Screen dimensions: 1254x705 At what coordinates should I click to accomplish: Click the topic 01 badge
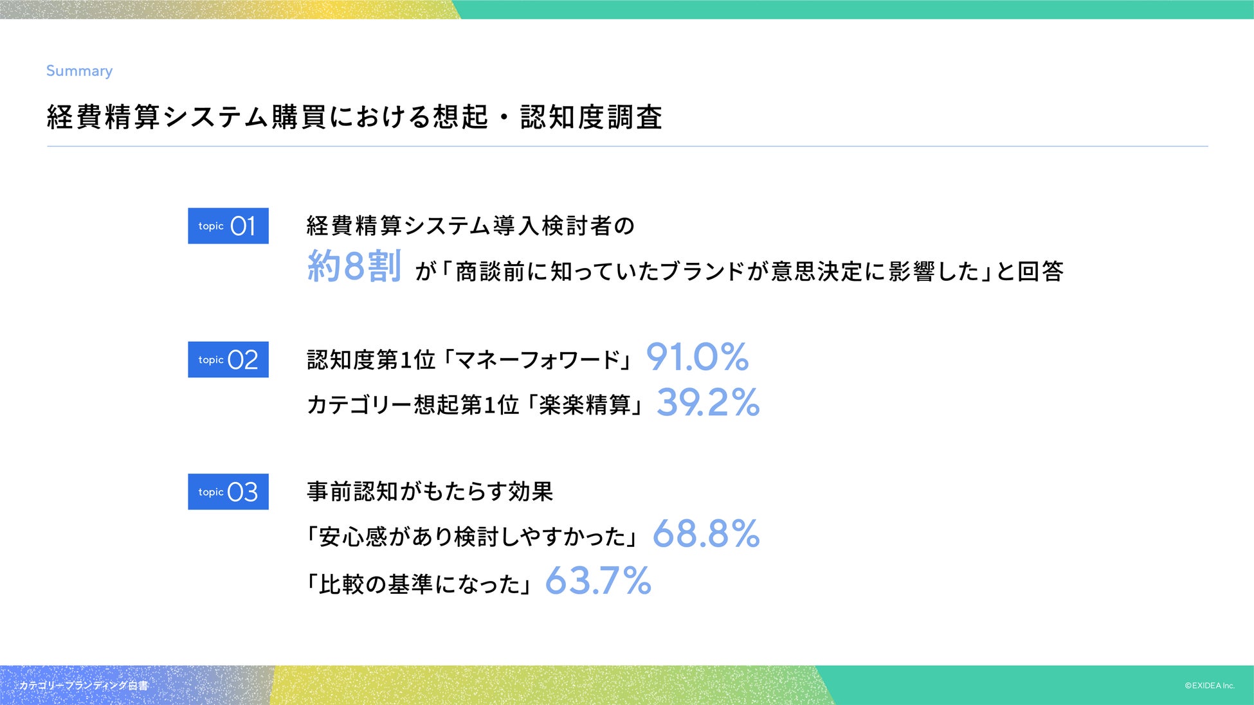(228, 226)
